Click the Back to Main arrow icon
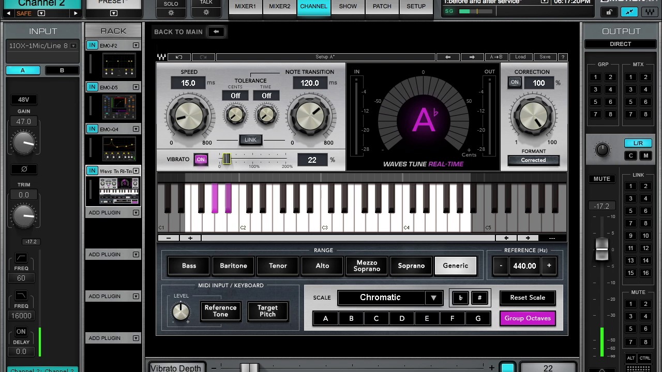This screenshot has width=662, height=372. (216, 32)
